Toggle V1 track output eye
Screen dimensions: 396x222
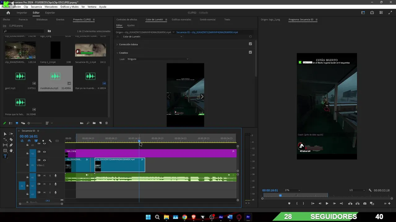(x=44, y=160)
